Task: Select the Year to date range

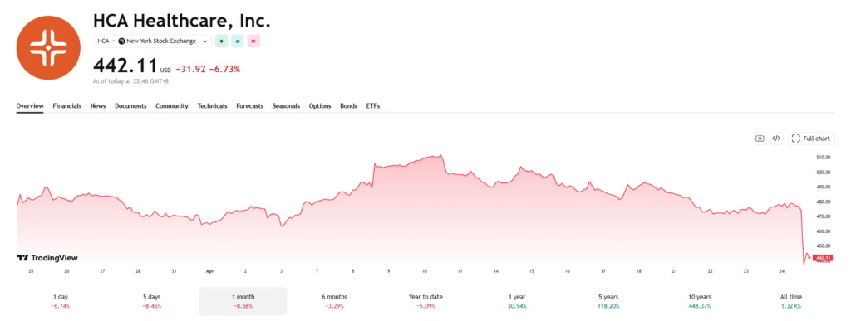Action: 426,301
